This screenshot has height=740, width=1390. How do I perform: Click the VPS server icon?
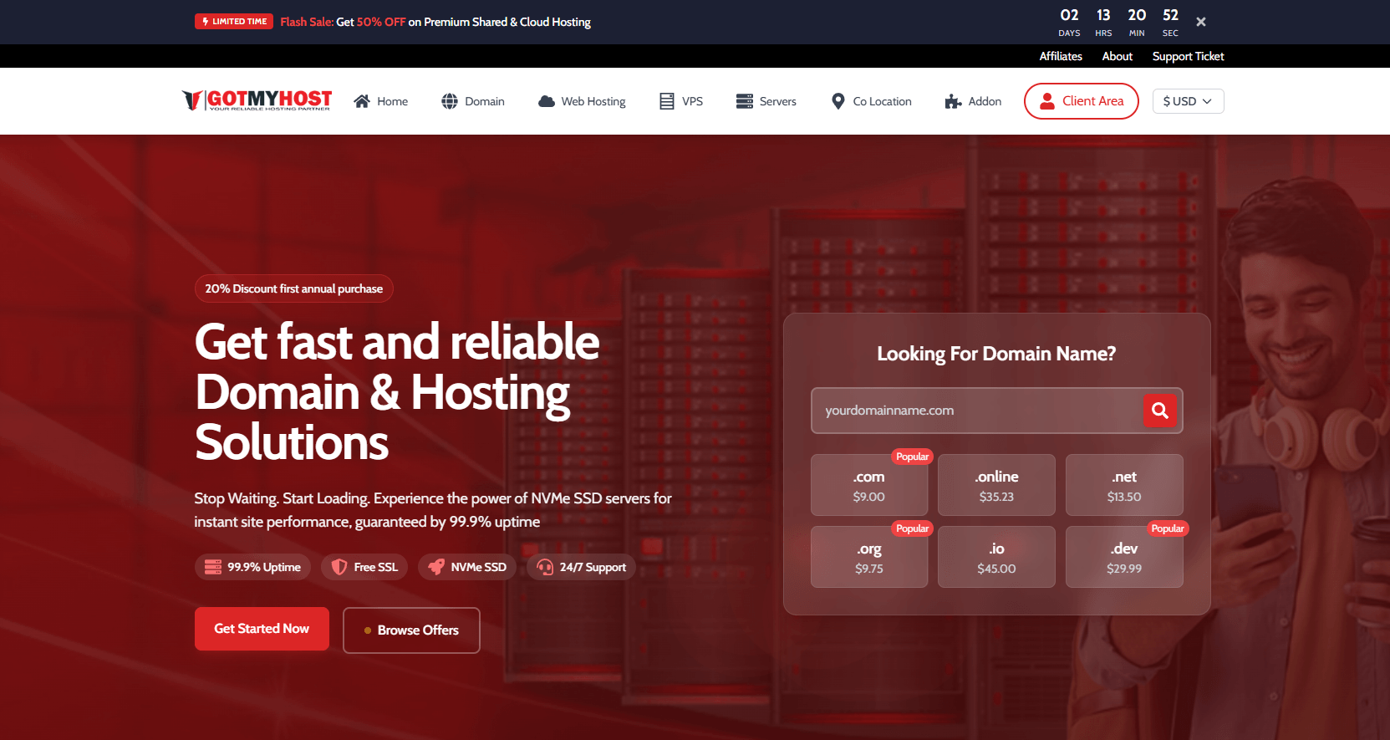coord(667,101)
